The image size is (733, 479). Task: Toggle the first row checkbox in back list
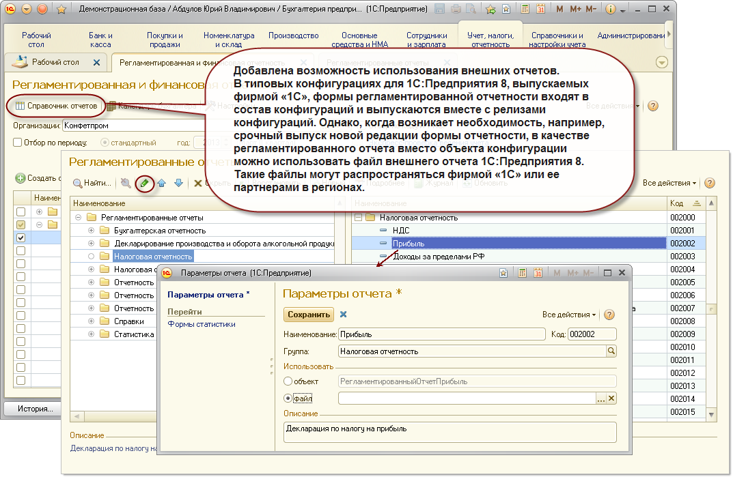coord(20,212)
